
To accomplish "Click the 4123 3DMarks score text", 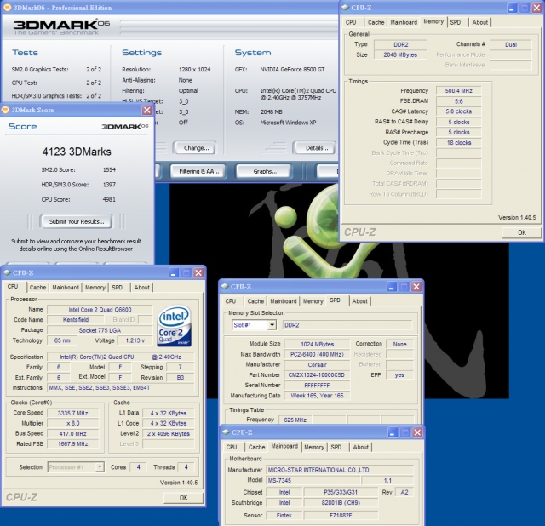I will pos(77,152).
